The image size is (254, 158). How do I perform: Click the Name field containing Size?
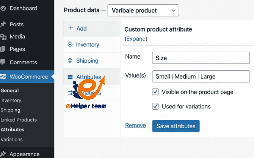201,58
